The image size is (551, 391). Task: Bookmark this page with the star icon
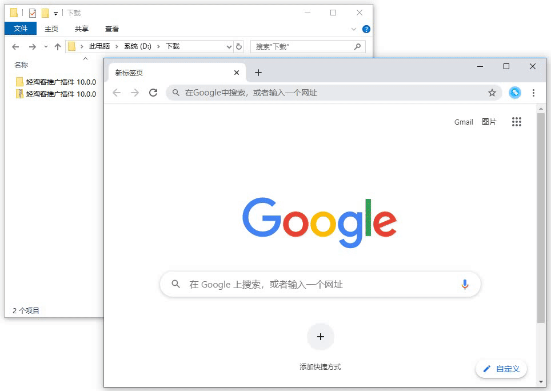(x=492, y=93)
